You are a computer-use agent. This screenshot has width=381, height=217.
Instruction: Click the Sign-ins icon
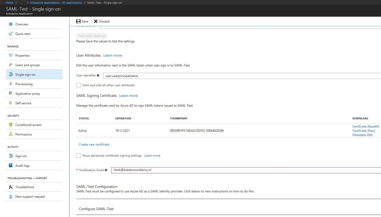pos(11,156)
